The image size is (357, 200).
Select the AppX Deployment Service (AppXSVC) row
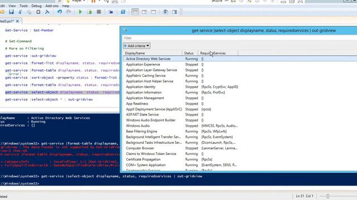click(x=240, y=109)
